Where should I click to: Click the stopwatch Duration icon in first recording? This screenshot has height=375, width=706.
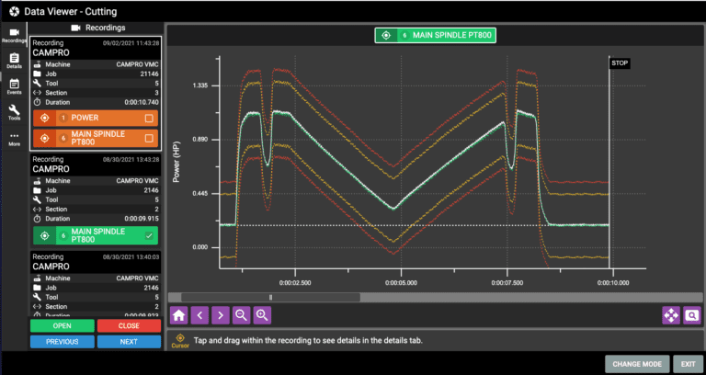click(x=38, y=102)
